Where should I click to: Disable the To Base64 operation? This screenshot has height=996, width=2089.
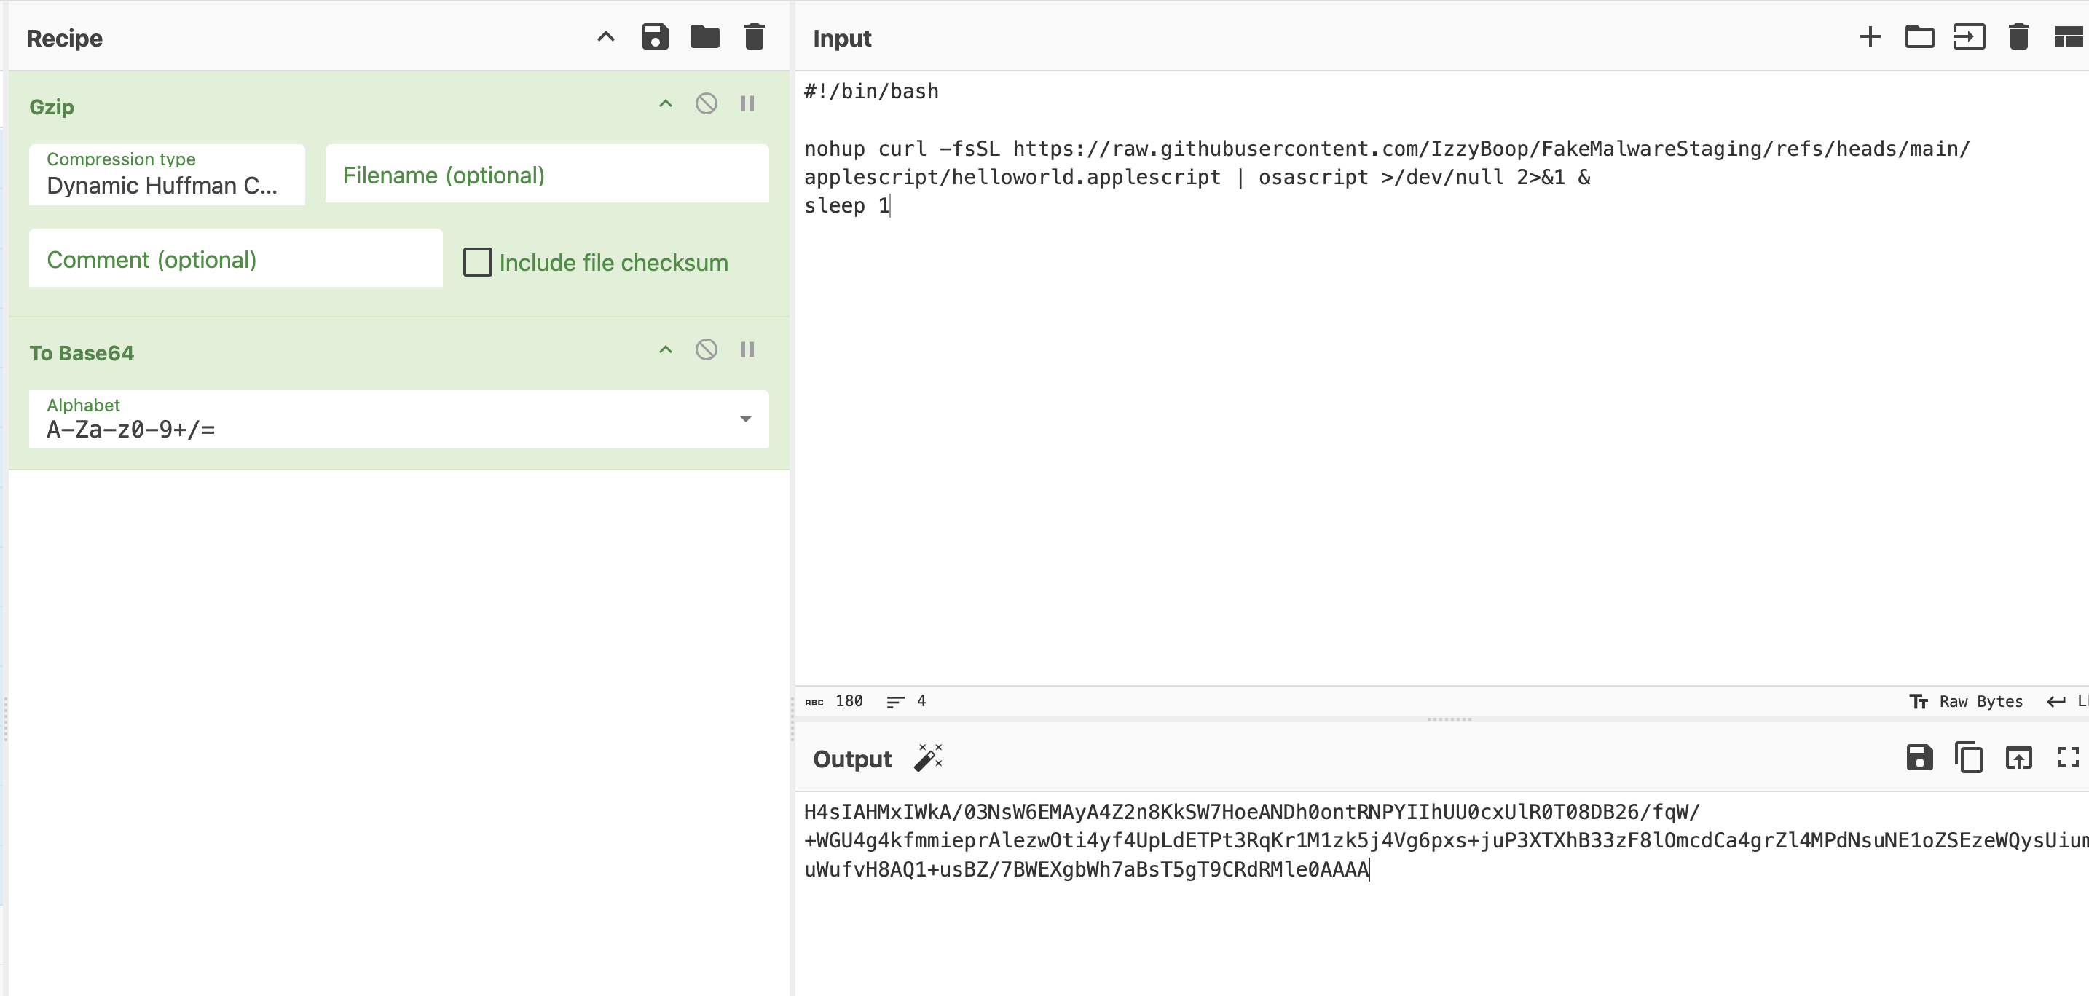(x=707, y=350)
